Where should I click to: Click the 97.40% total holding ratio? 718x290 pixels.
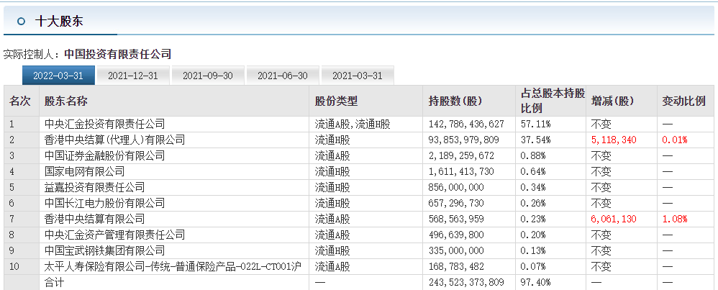tap(536, 283)
